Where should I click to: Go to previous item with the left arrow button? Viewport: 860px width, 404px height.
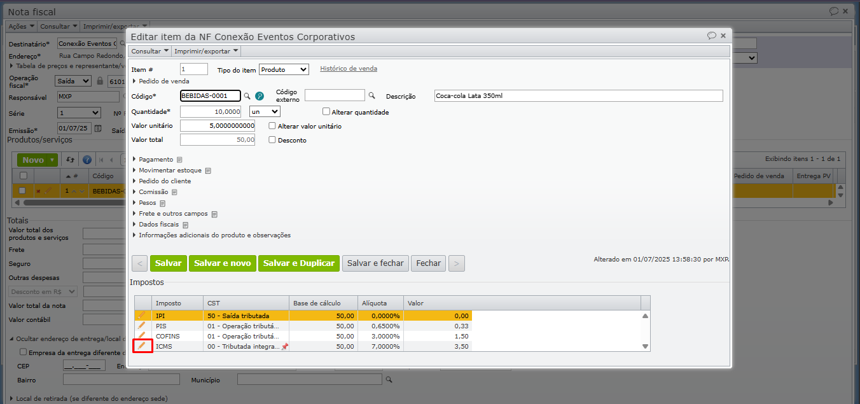point(140,263)
